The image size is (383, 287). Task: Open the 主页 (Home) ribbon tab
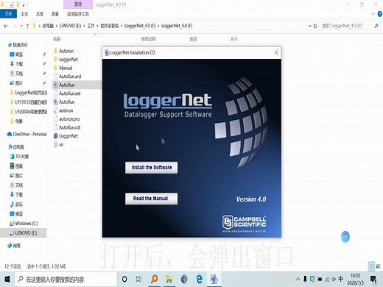(24, 14)
